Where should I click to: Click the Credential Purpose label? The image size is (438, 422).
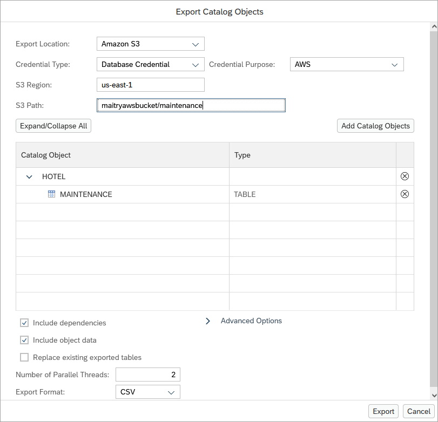click(242, 64)
